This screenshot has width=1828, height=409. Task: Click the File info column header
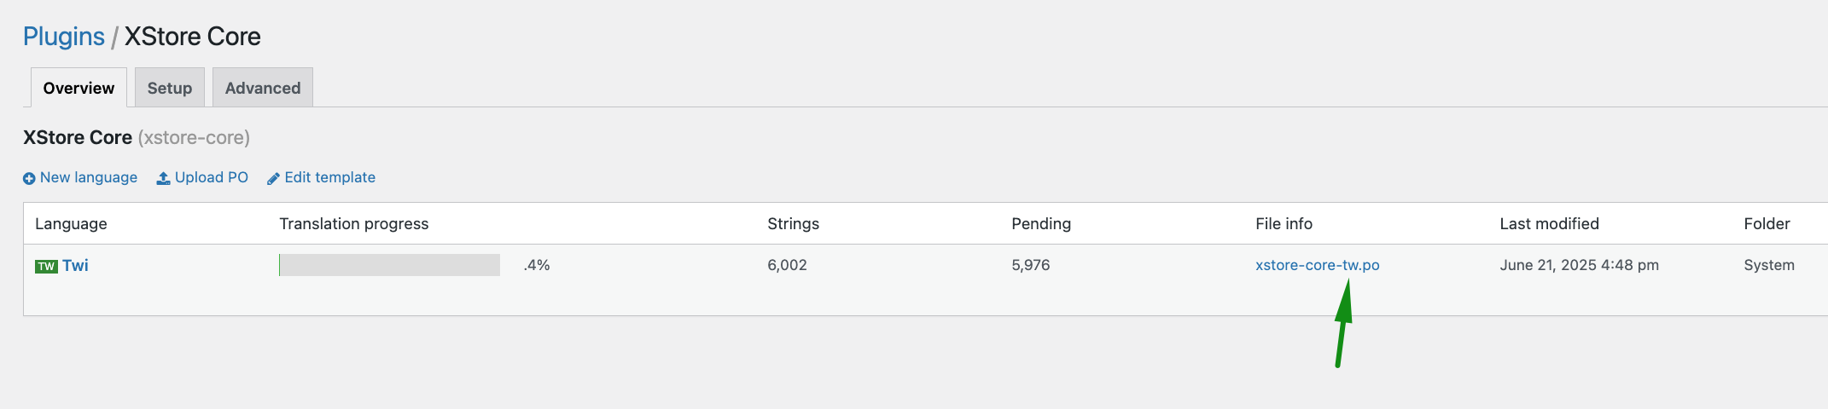point(1284,223)
